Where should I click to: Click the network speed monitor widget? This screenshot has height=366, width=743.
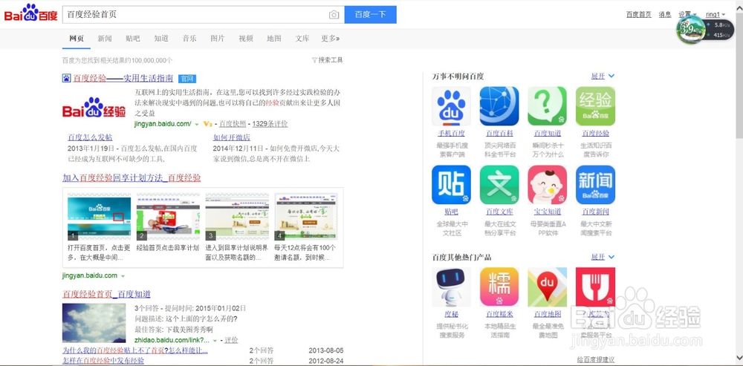tap(707, 30)
